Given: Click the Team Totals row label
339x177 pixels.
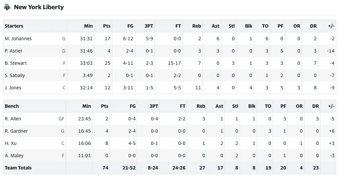Looking at the screenshot, I should pos(18,168).
